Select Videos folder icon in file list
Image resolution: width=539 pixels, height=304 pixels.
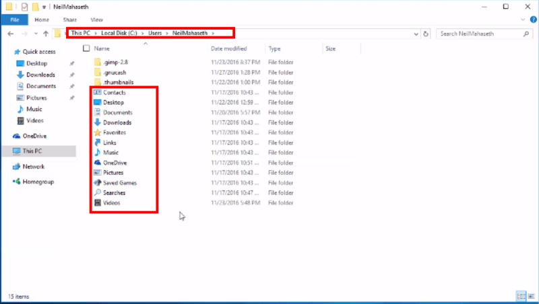(98, 203)
